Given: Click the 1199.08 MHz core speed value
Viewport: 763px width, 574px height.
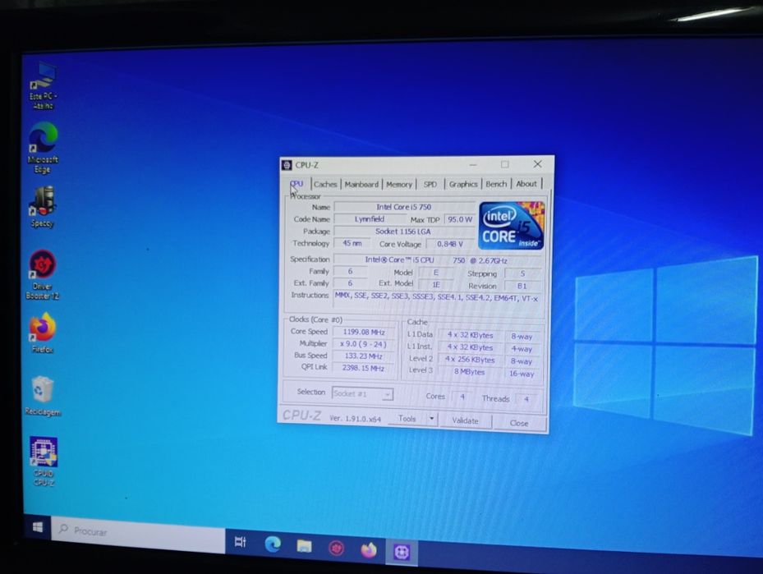Looking at the screenshot, I should click(364, 333).
